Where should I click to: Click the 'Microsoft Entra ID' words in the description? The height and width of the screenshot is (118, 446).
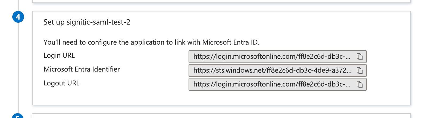point(230,42)
